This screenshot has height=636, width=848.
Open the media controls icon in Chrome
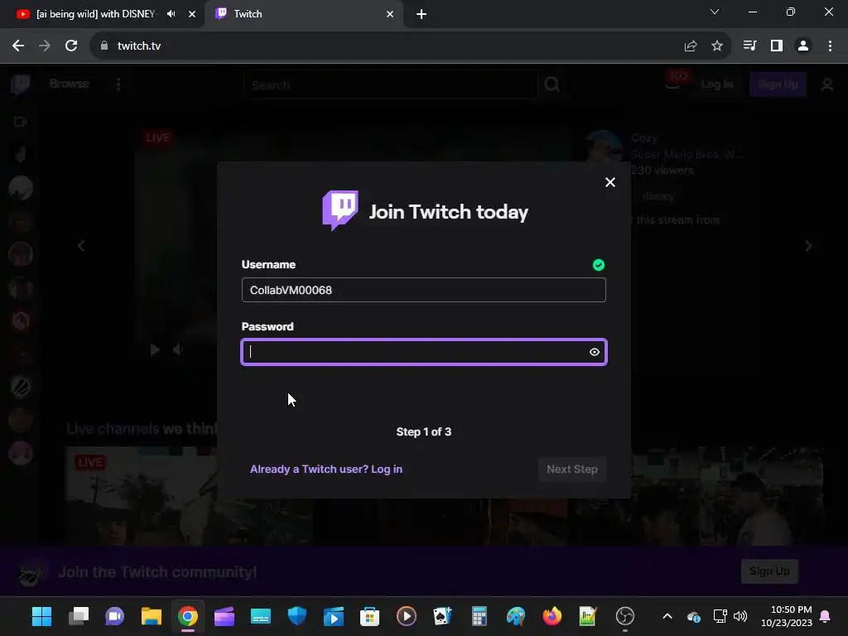[x=749, y=46]
